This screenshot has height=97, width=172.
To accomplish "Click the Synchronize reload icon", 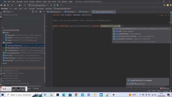I will (8, 5).
